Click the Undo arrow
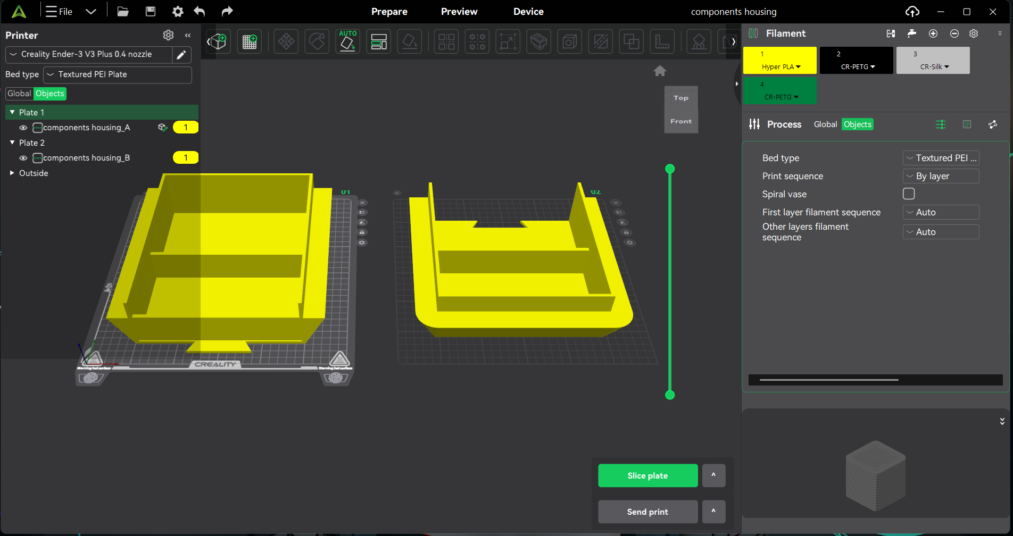Screen dimensions: 1013x536 click(200, 11)
